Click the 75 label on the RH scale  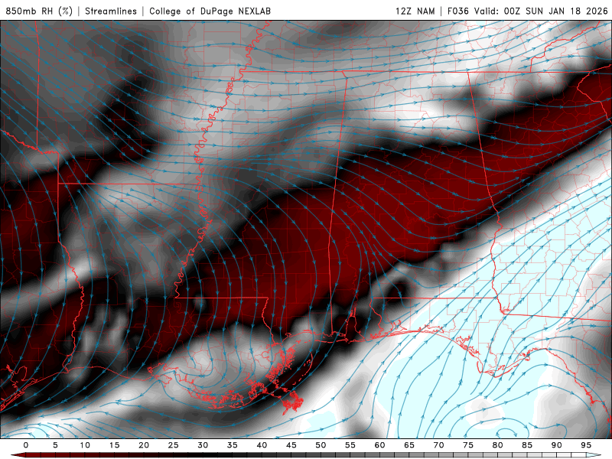click(x=468, y=445)
